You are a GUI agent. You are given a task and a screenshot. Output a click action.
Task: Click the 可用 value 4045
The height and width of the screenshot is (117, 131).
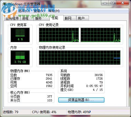[x=49, y=82]
